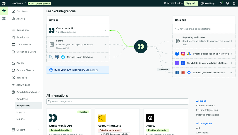238x135 pixels.
Task: Click the Premium label near data warehouse
Action: [163, 70]
